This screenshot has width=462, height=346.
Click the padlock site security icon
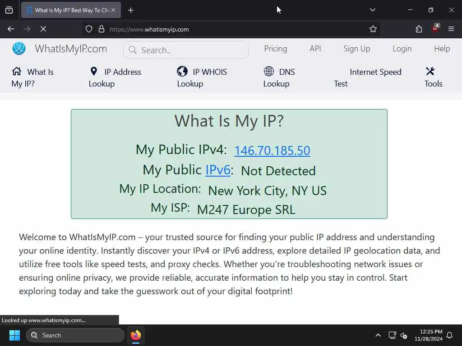(x=102, y=29)
